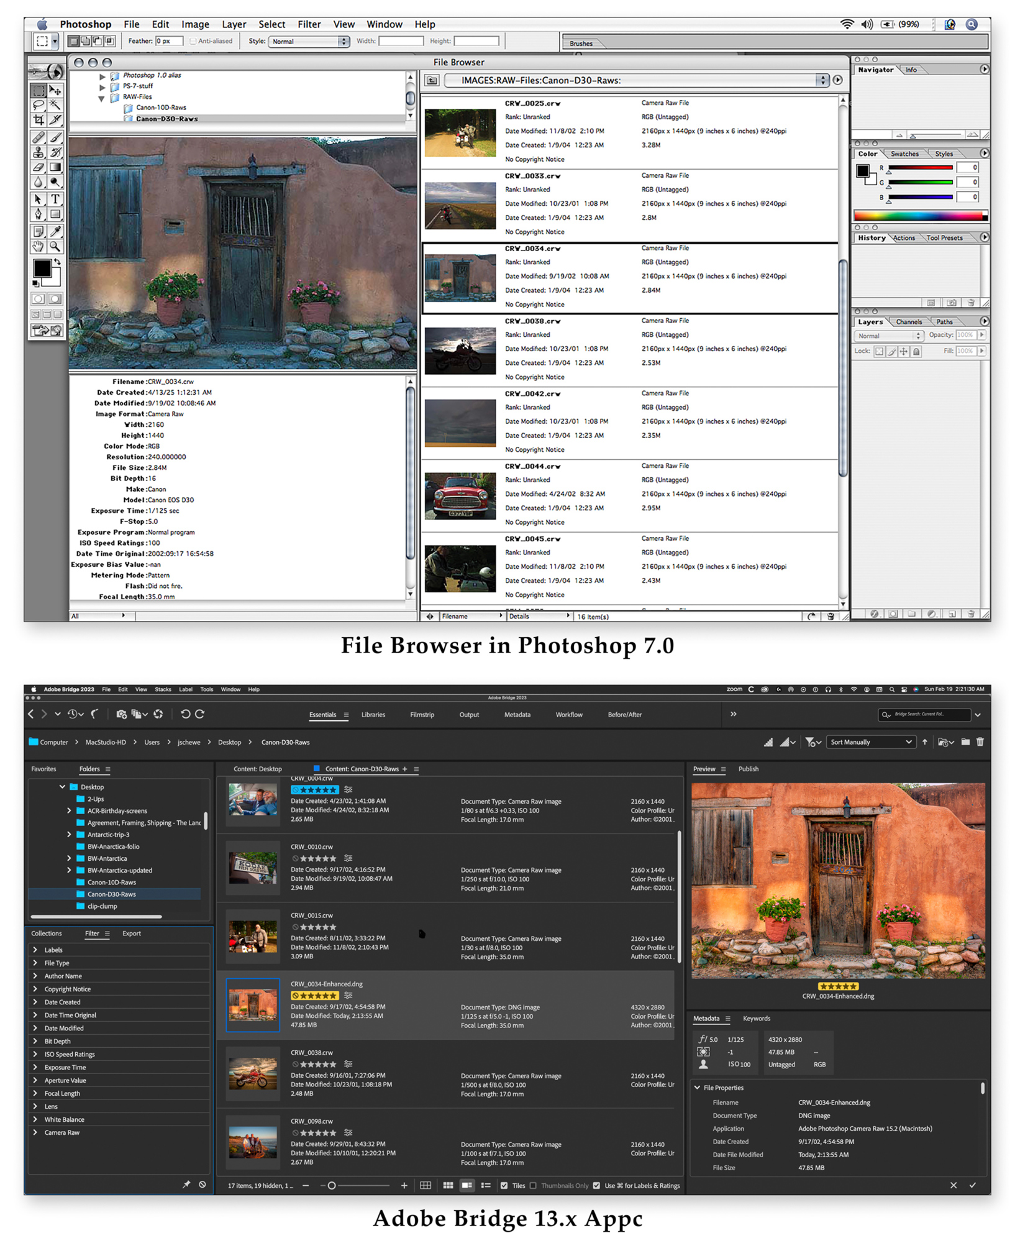Expand the ISO Speed Ratings filter

click(x=35, y=1054)
